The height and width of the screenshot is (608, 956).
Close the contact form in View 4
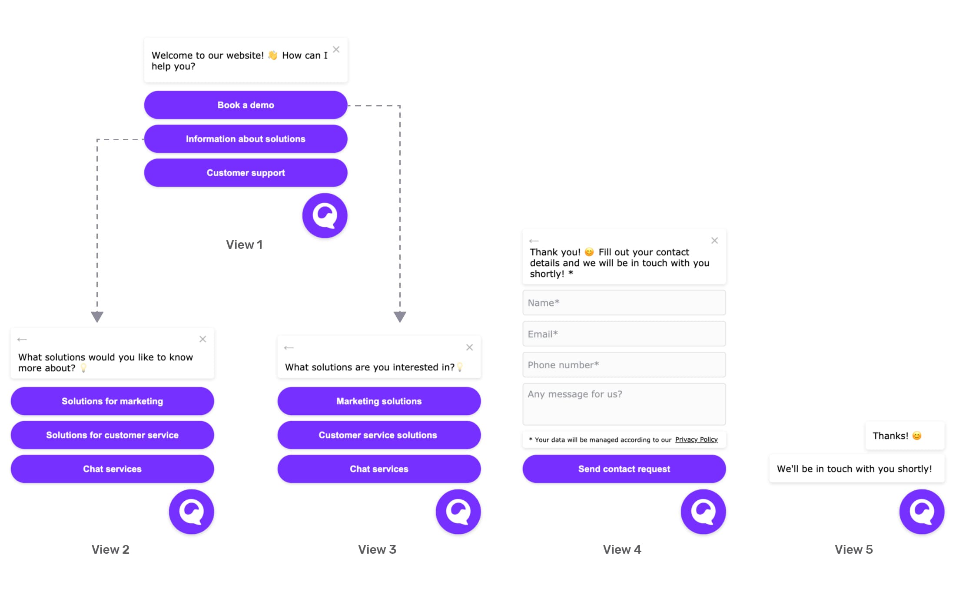(x=714, y=240)
